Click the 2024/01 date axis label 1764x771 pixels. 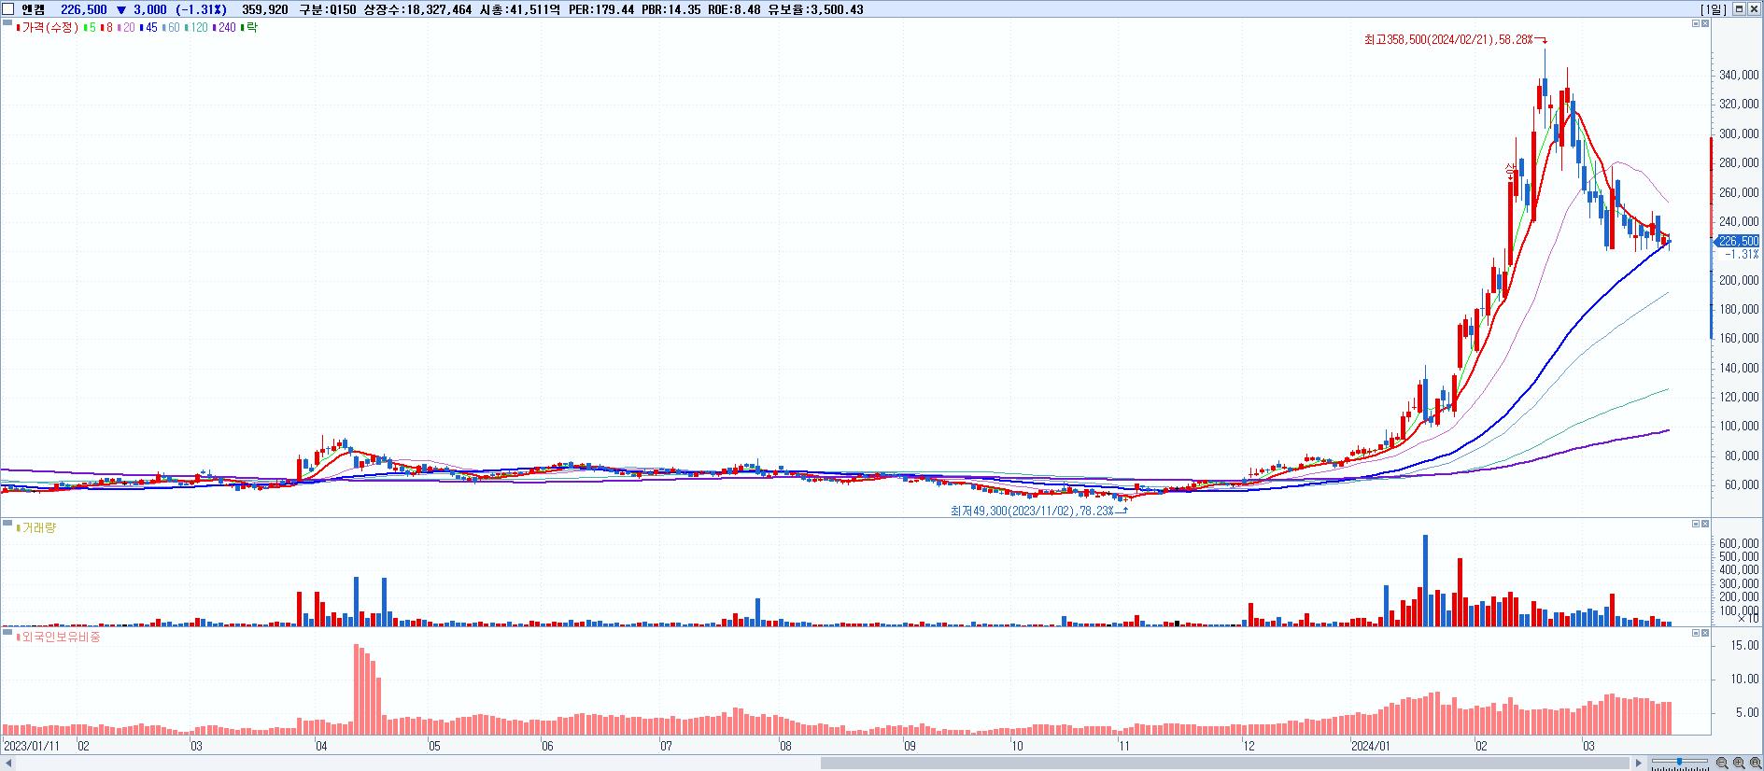click(1371, 747)
